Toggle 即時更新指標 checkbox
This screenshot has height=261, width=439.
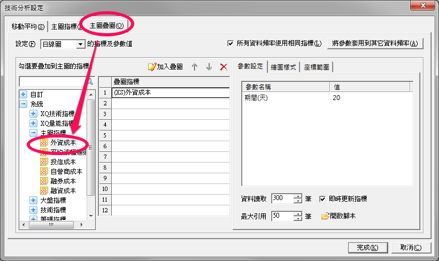pos(322,199)
